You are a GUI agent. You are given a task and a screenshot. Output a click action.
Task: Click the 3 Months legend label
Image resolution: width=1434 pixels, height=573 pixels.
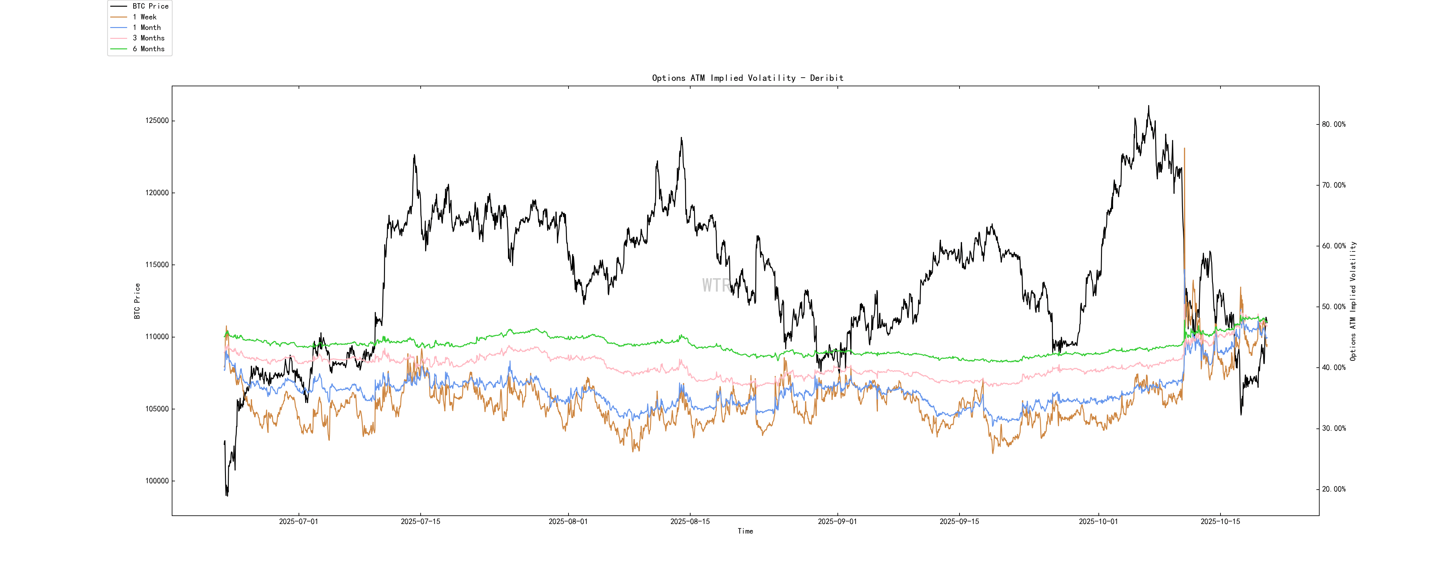tap(148, 38)
